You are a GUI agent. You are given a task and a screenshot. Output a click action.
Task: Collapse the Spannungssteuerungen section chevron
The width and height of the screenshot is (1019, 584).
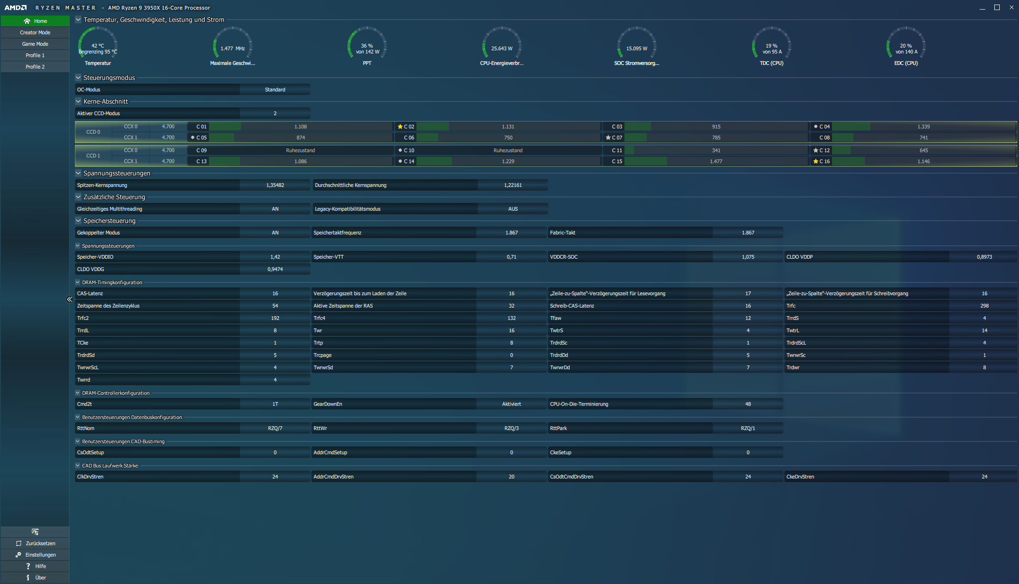point(78,173)
